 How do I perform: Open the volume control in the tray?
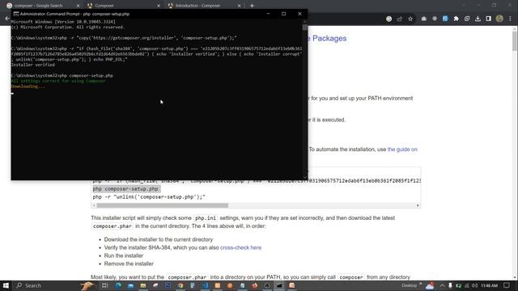pyautogui.click(x=475, y=285)
